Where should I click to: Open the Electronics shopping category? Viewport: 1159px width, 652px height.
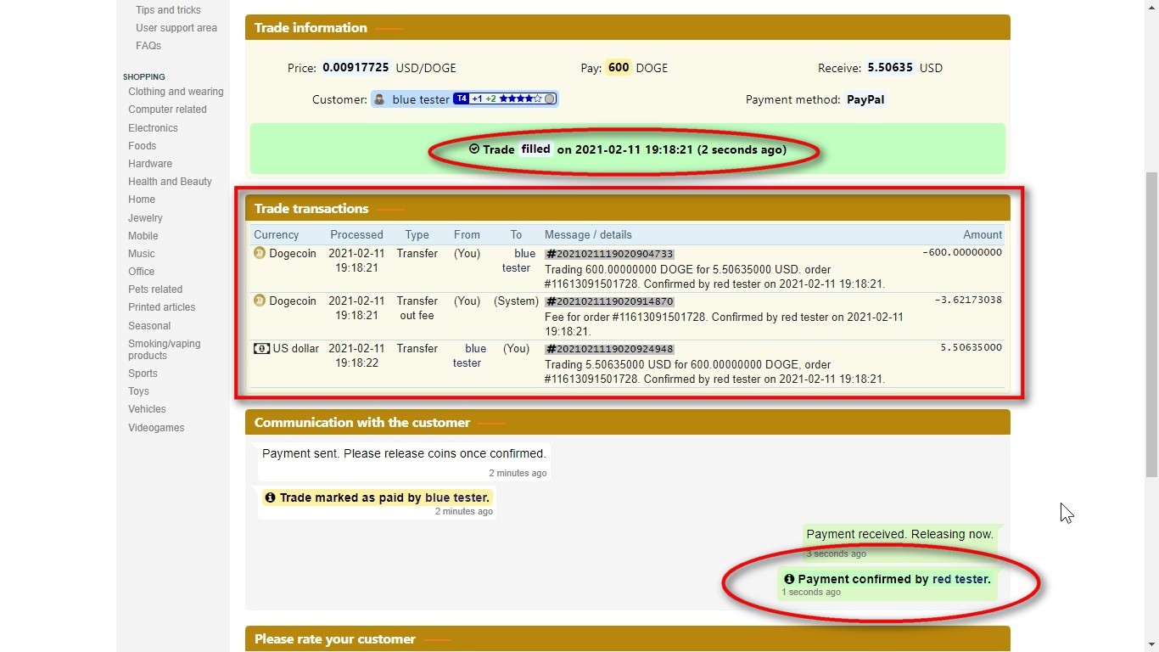153,128
